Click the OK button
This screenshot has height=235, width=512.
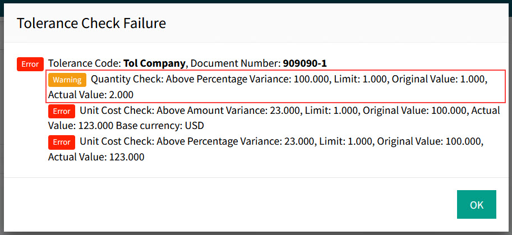click(476, 205)
